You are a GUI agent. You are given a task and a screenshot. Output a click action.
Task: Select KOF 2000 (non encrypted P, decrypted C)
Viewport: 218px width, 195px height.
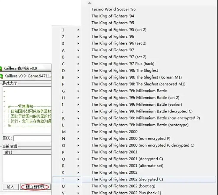click(149, 145)
